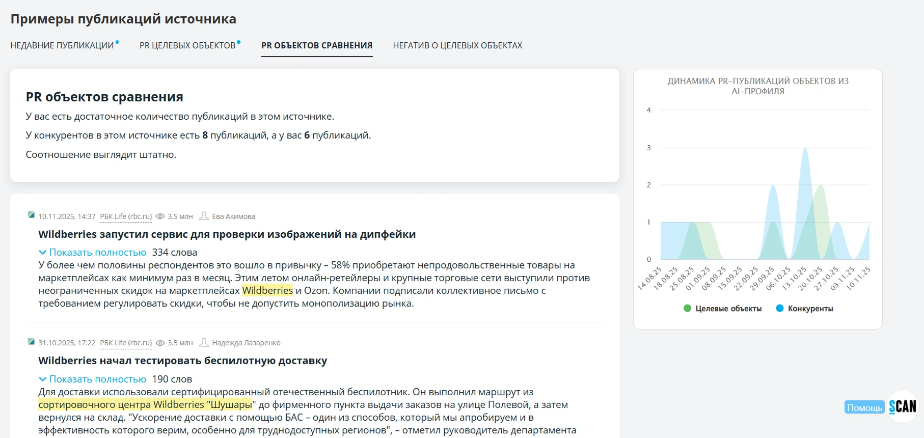This screenshot has height=438, width=924.
Task: Open the PR целевых объектов tab
Action: pyautogui.click(x=187, y=46)
